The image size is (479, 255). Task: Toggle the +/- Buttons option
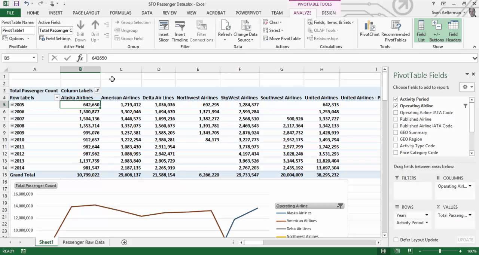pyautogui.click(x=436, y=31)
